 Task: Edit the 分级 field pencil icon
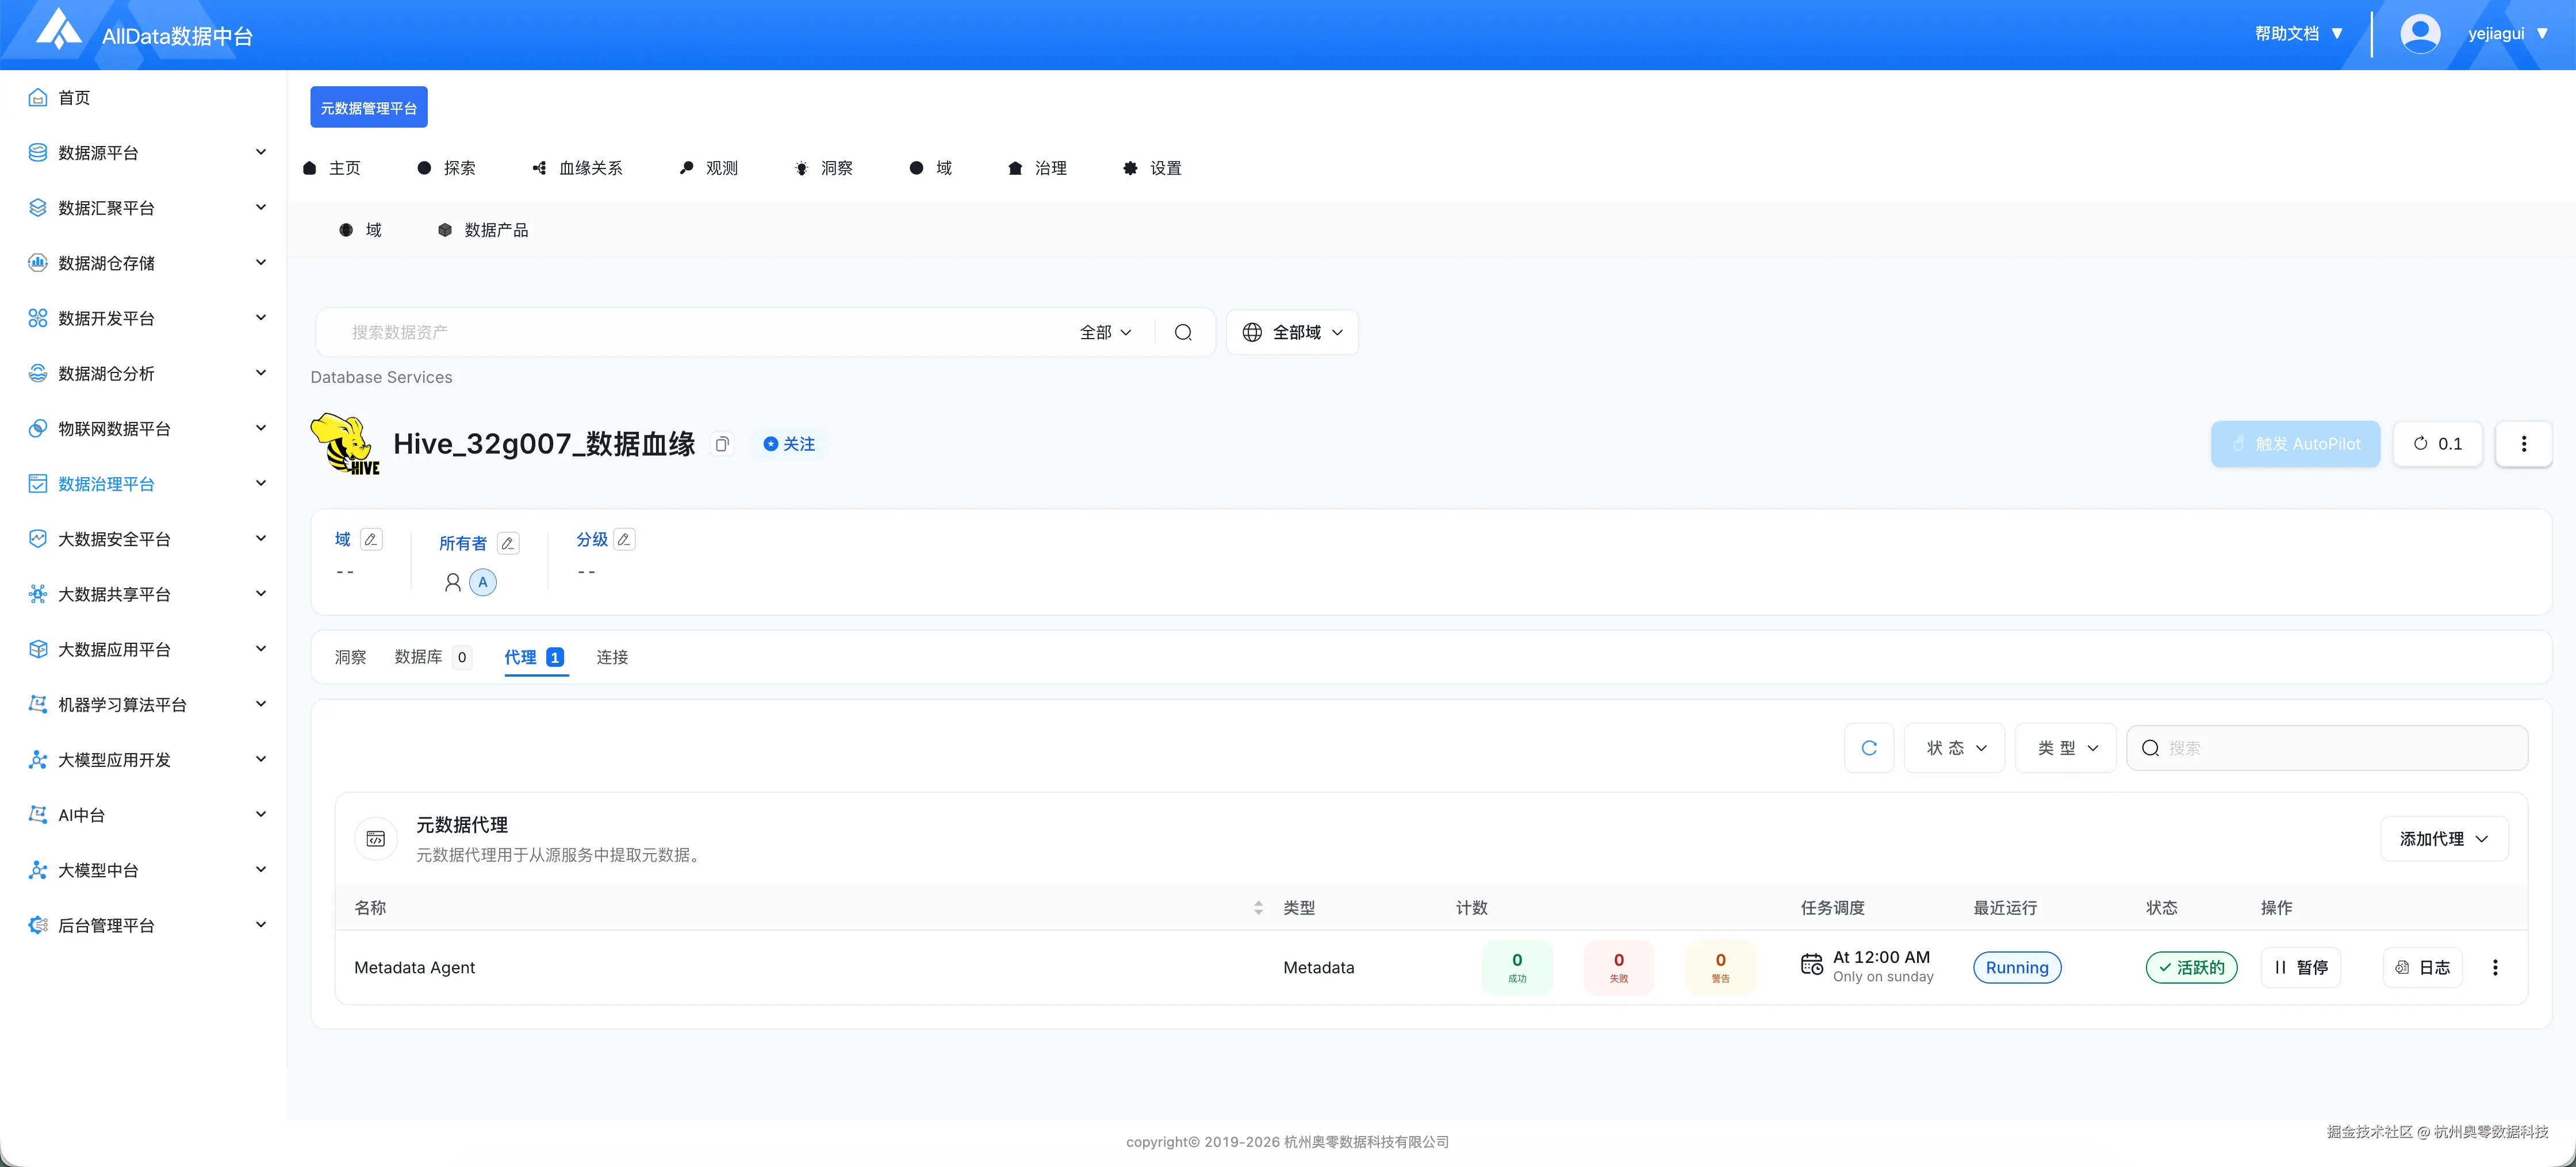(x=624, y=539)
